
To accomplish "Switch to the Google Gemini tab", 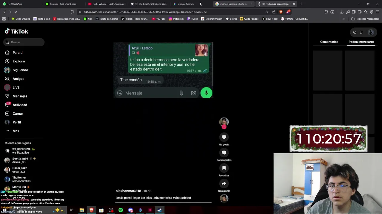I will [x=186, y=4].
